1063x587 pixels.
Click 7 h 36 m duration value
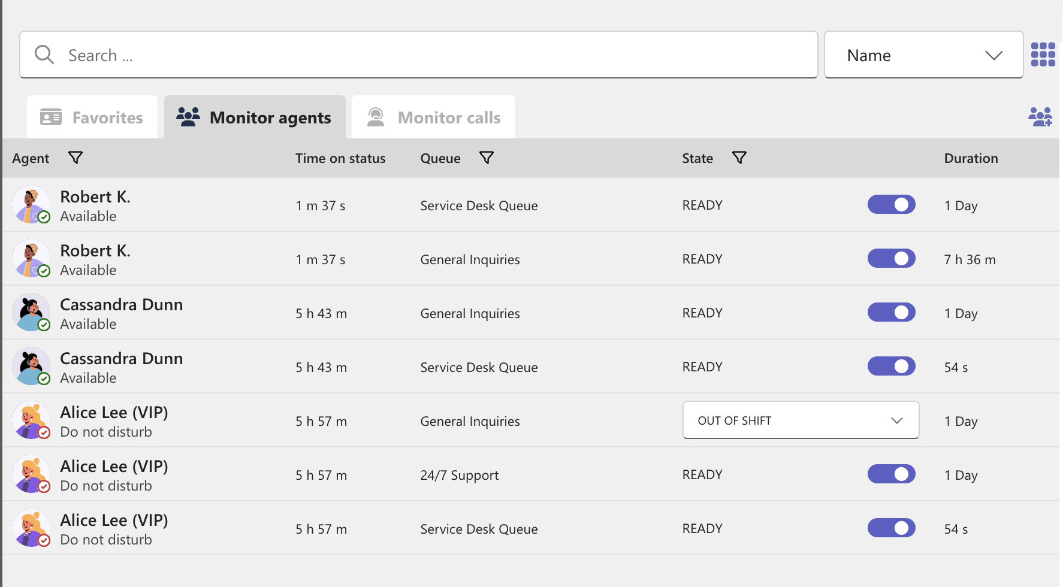coord(970,259)
